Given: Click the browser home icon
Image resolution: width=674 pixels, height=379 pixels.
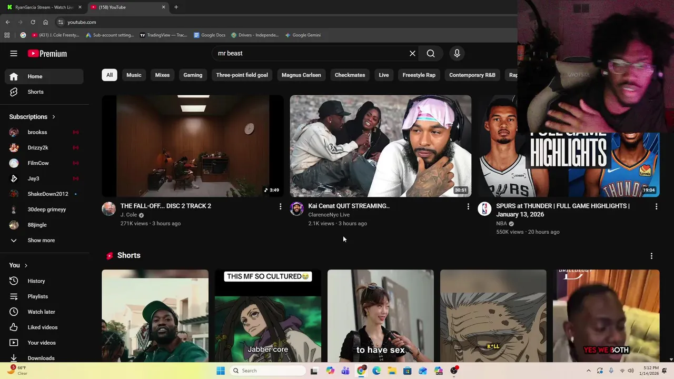Looking at the screenshot, I should pos(45,22).
